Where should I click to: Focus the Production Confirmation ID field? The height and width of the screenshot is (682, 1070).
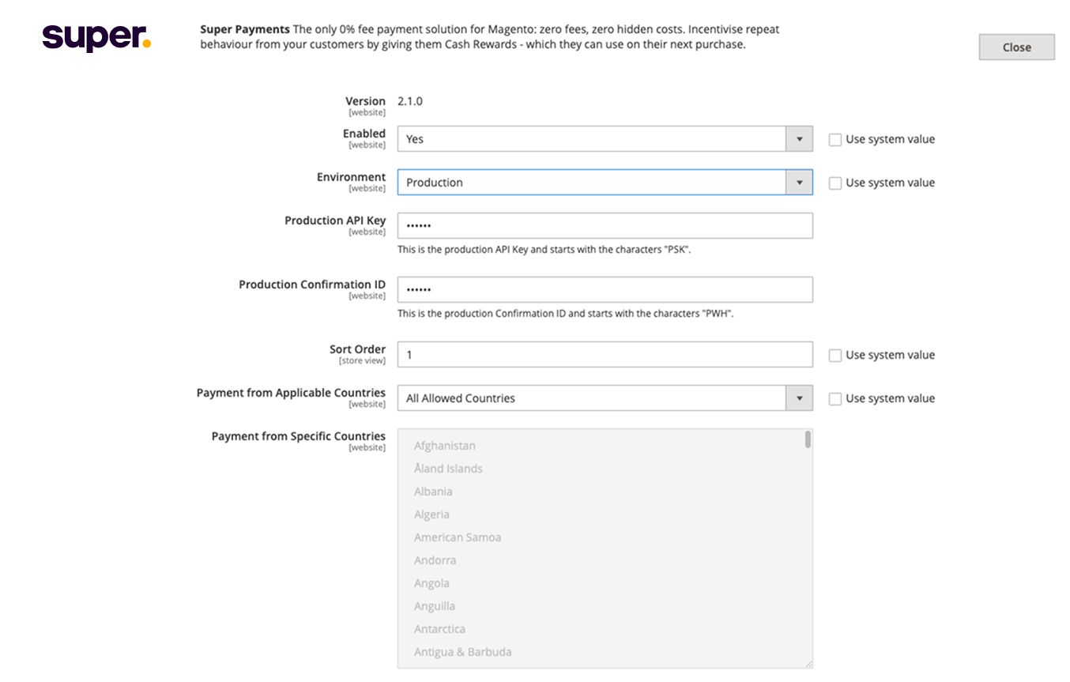click(x=605, y=289)
